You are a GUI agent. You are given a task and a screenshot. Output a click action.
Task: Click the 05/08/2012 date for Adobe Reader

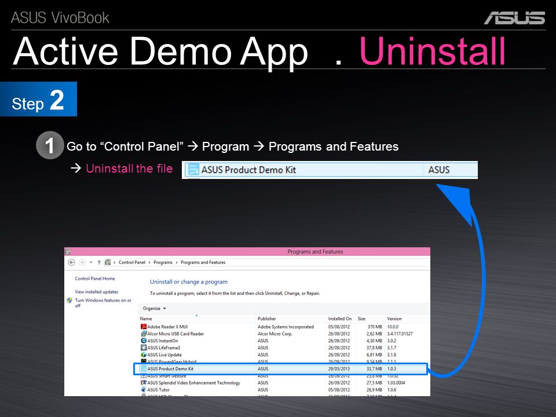click(x=339, y=327)
